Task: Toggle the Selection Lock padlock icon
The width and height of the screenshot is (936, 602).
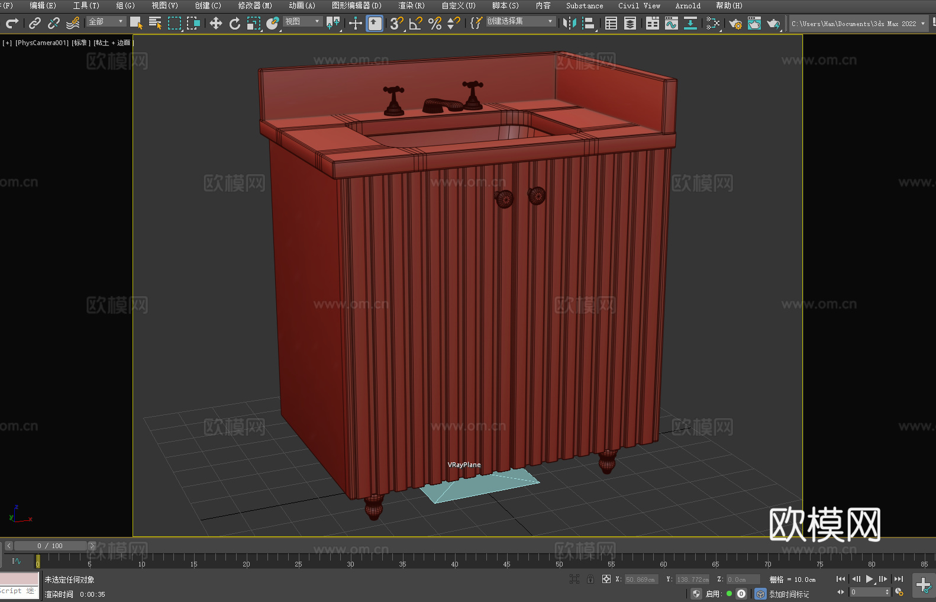Action: tap(590, 579)
